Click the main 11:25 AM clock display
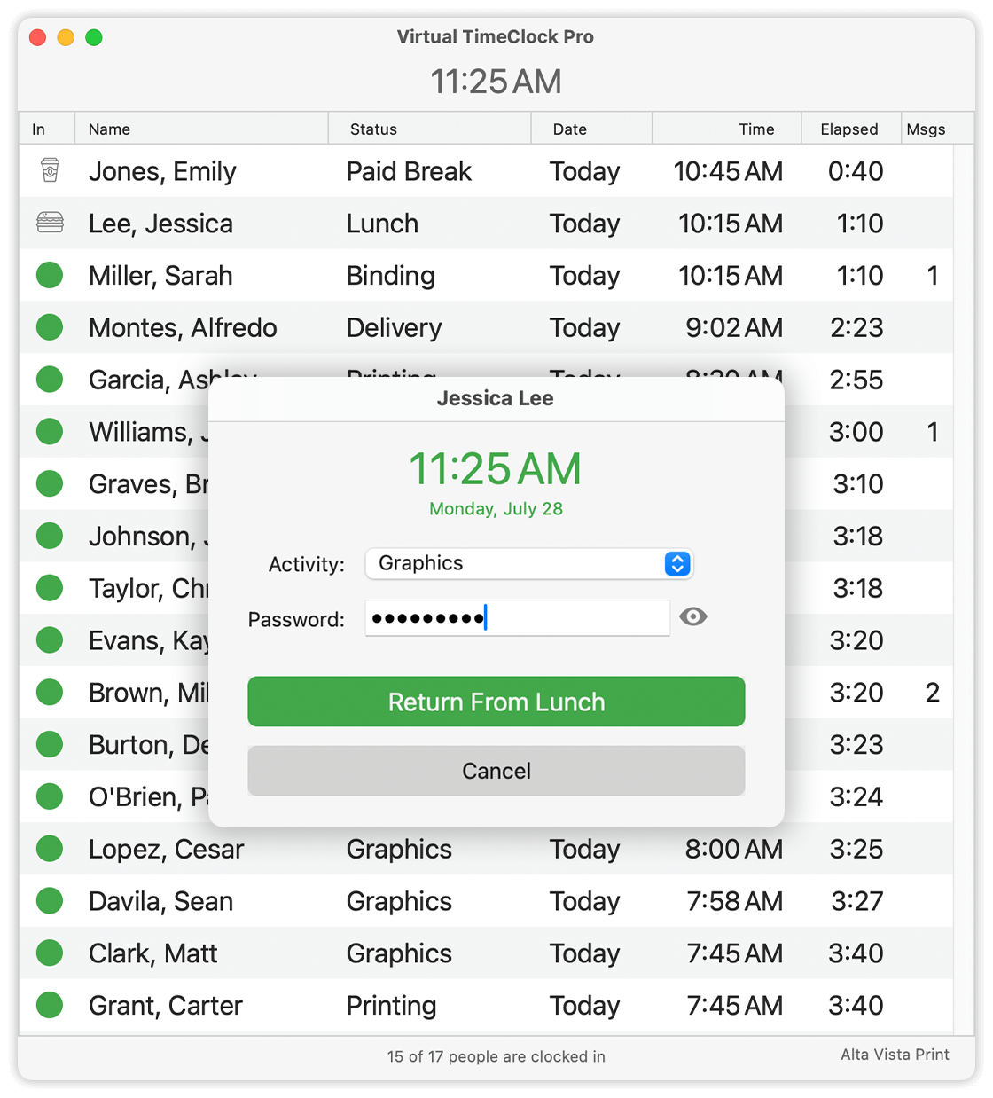 click(496, 82)
